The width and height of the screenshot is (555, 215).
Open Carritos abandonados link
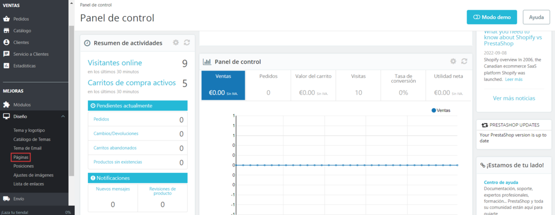pos(115,148)
